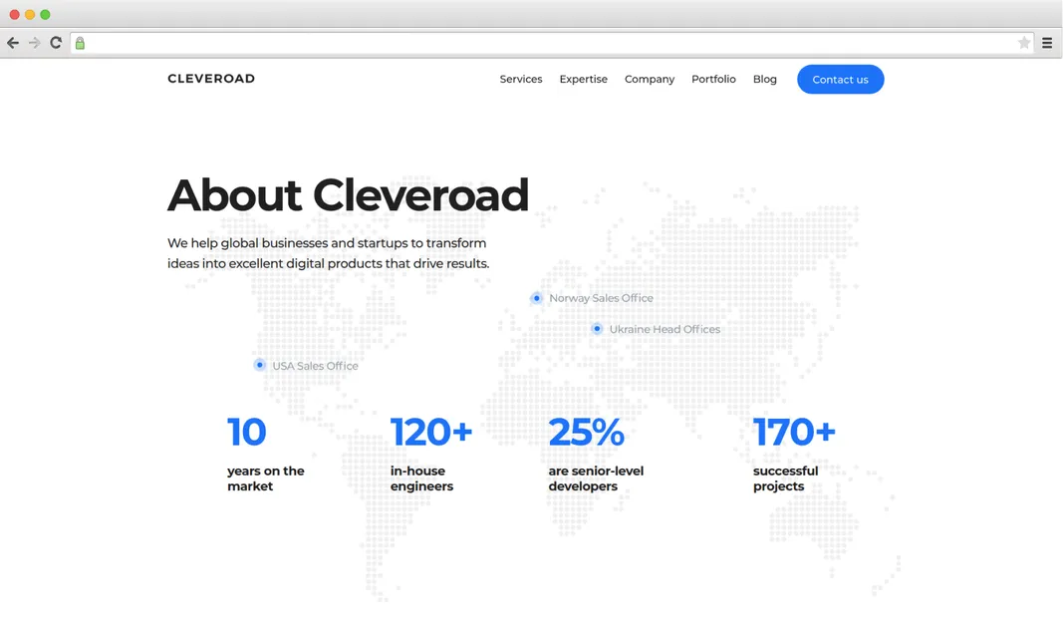Click 'are senior-level developers' text
Image resolution: width=1063 pixels, height=630 pixels.
tap(596, 478)
